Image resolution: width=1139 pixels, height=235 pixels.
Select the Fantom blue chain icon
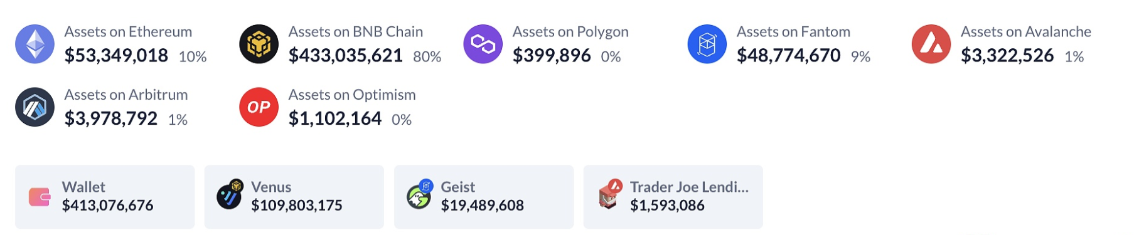click(707, 44)
